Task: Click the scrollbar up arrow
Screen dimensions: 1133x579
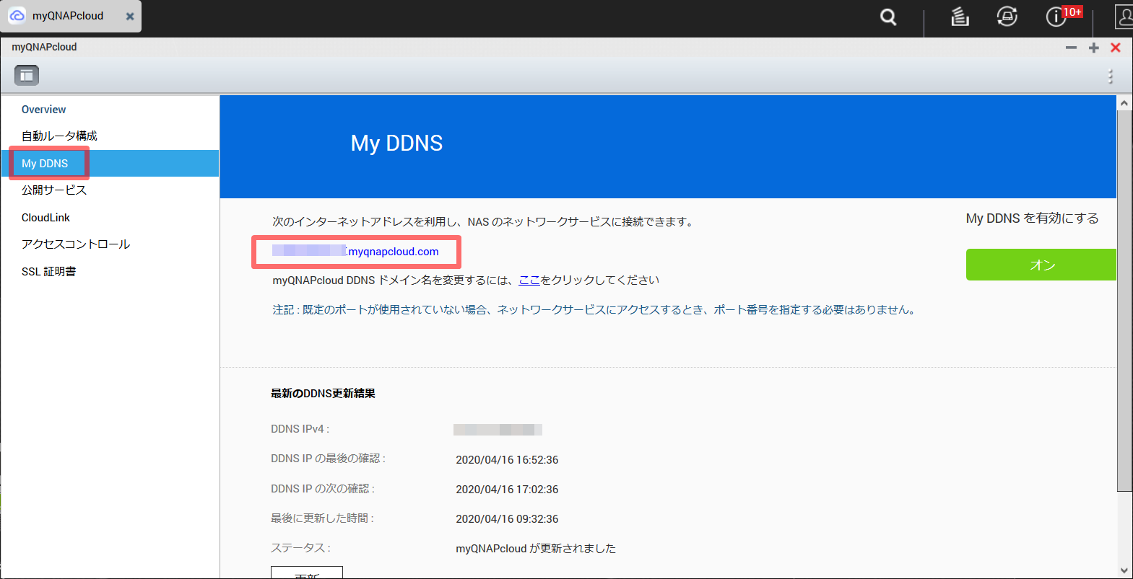Action: pos(1124,103)
